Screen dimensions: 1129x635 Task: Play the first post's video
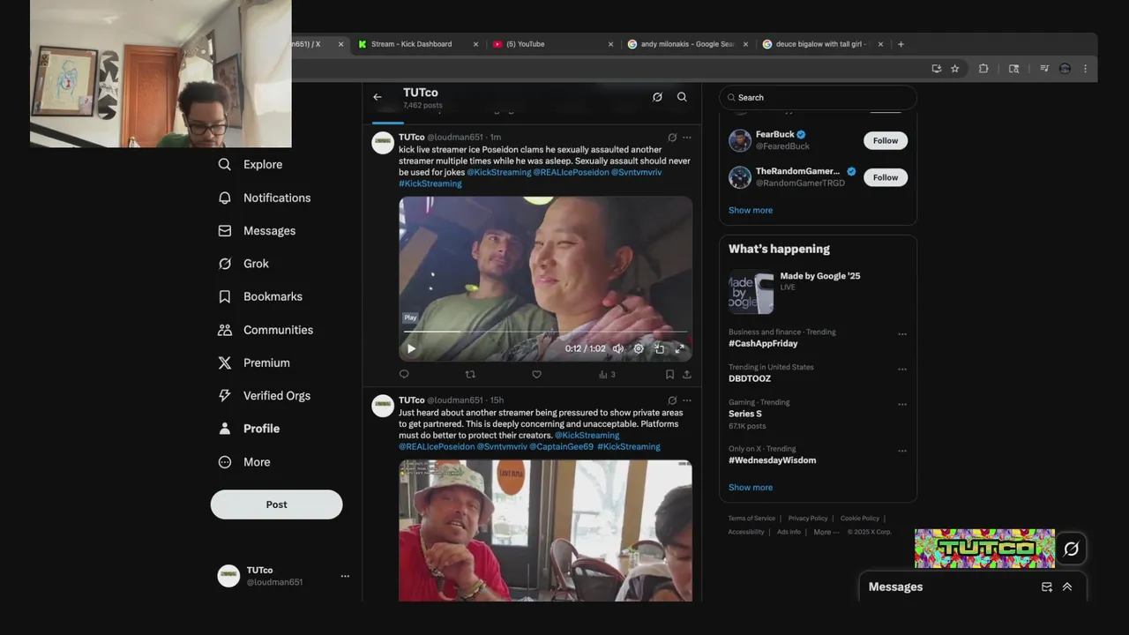click(x=411, y=348)
